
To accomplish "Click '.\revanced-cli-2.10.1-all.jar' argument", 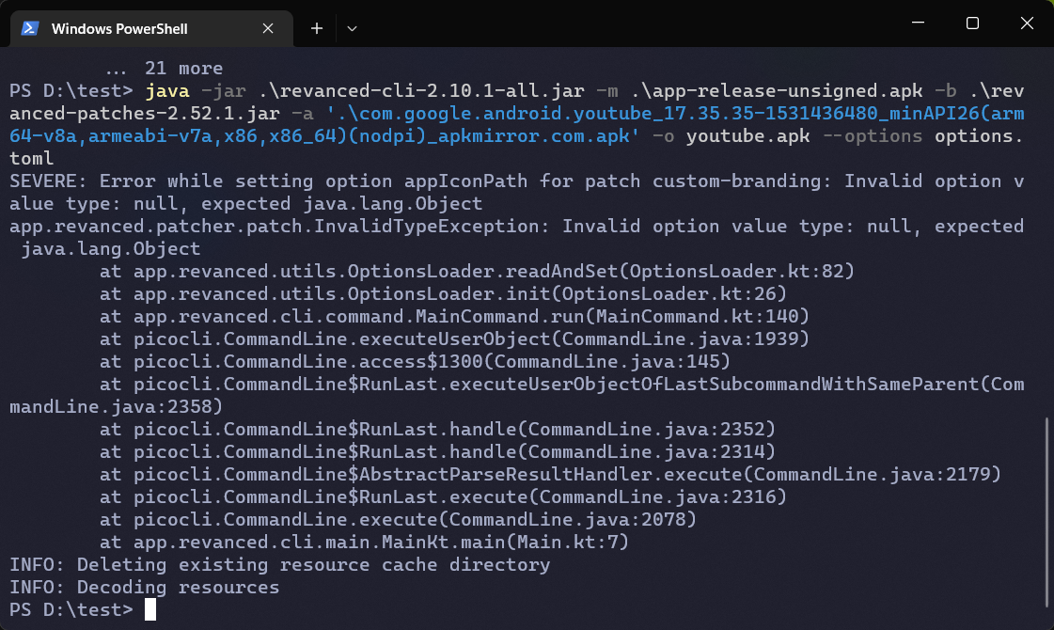I will click(422, 91).
